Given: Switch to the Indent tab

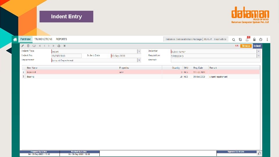Looking at the screenshot, I should click(257, 46).
